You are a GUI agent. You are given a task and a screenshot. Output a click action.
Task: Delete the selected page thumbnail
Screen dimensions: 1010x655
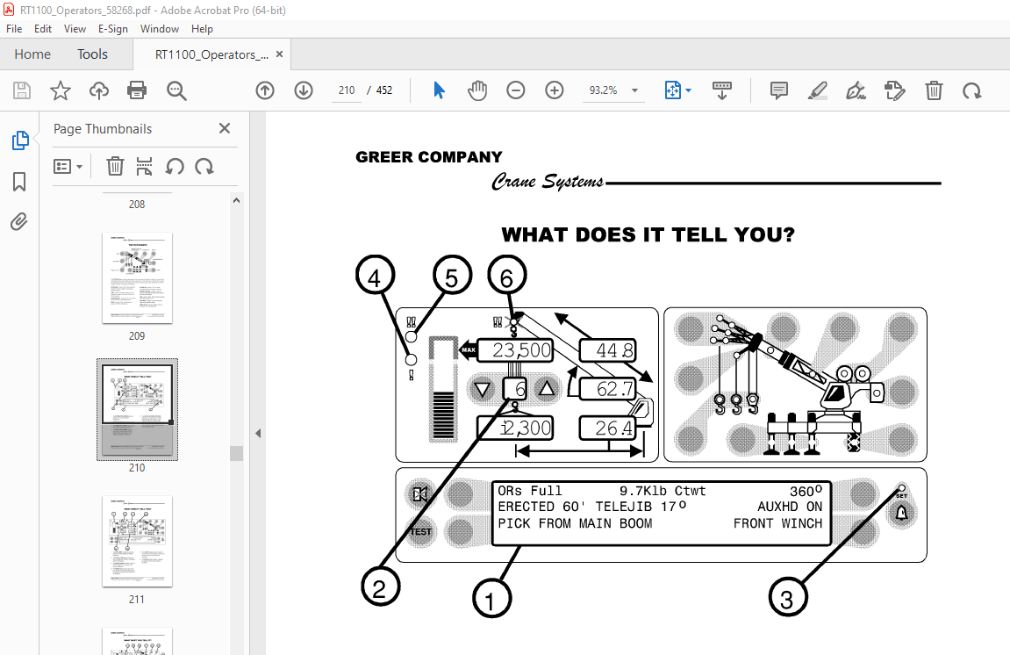[x=114, y=166]
